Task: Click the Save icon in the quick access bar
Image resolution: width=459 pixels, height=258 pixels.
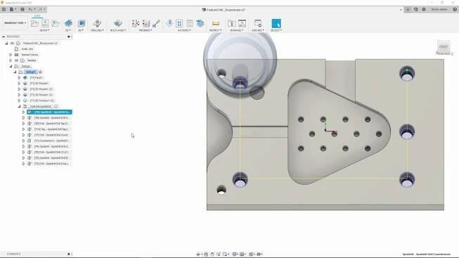Action: pyautogui.click(x=22, y=9)
